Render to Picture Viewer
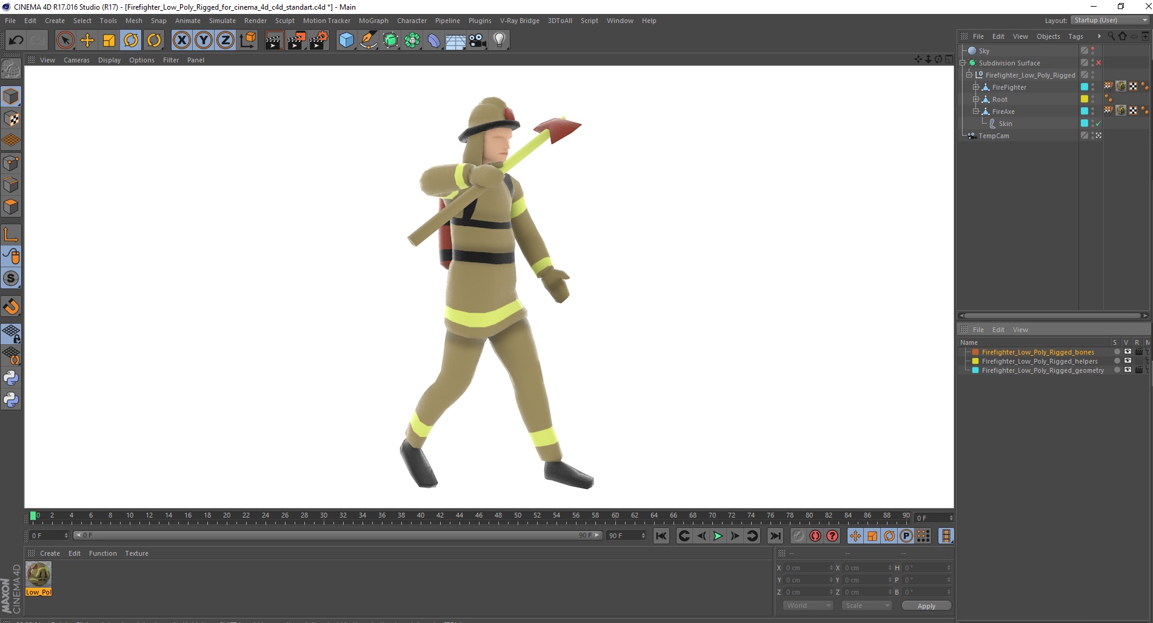Image resolution: width=1153 pixels, height=623 pixels. (x=296, y=41)
